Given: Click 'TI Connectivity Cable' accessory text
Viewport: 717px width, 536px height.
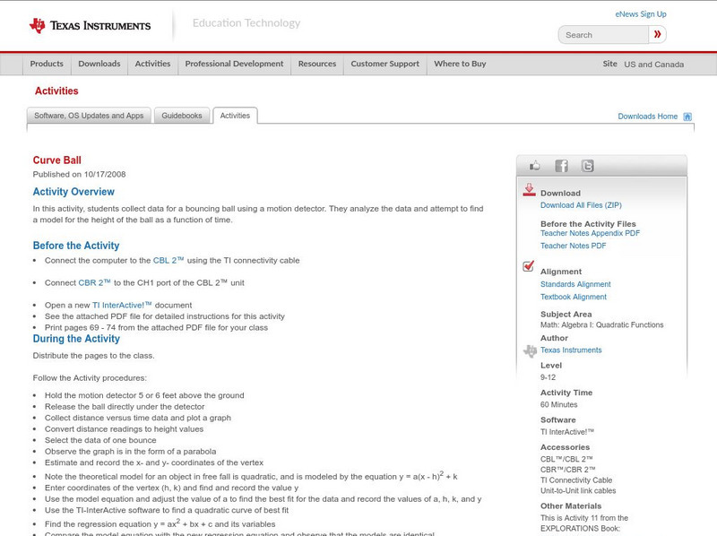Looking at the screenshot, I should (x=576, y=480).
